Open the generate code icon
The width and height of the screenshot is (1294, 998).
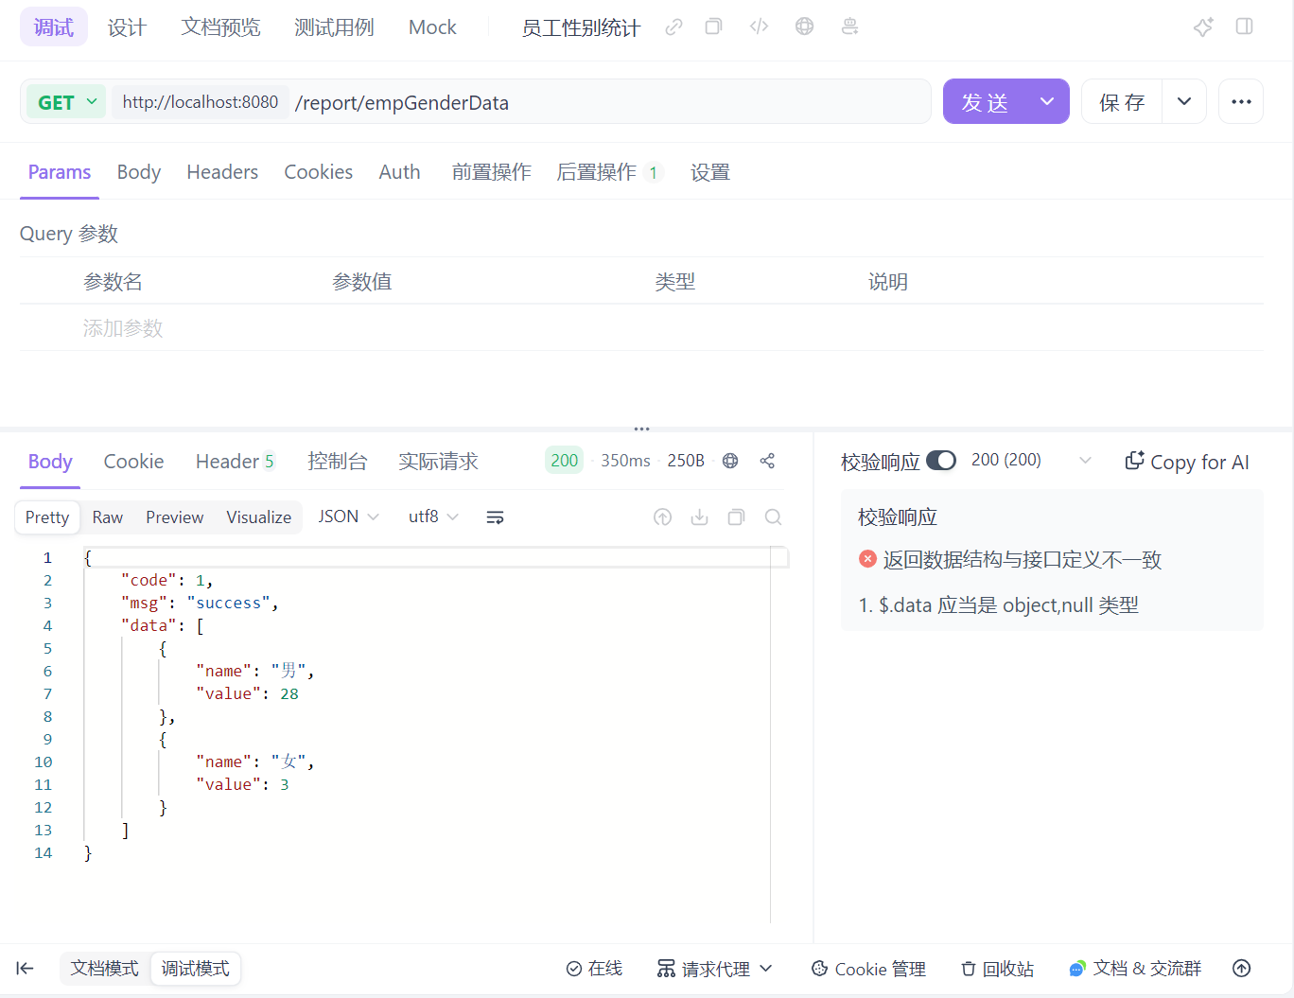point(759,26)
